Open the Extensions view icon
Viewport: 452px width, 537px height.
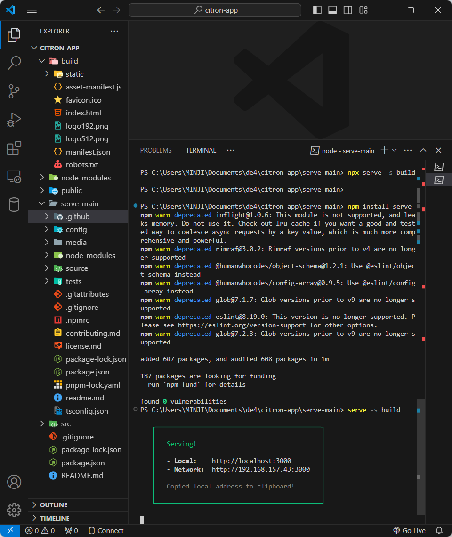14,148
